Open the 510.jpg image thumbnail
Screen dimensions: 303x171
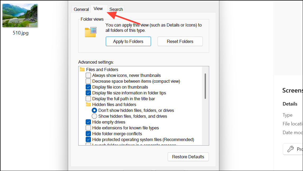point(20,15)
